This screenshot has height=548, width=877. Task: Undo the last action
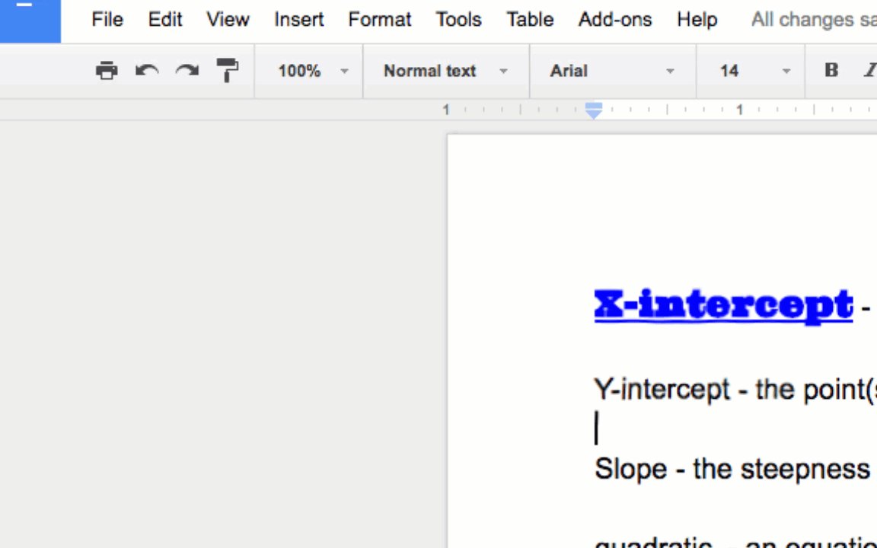(147, 71)
